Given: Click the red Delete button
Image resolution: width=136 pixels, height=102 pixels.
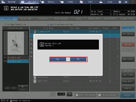Looking at the screenshot, I should [128, 44].
